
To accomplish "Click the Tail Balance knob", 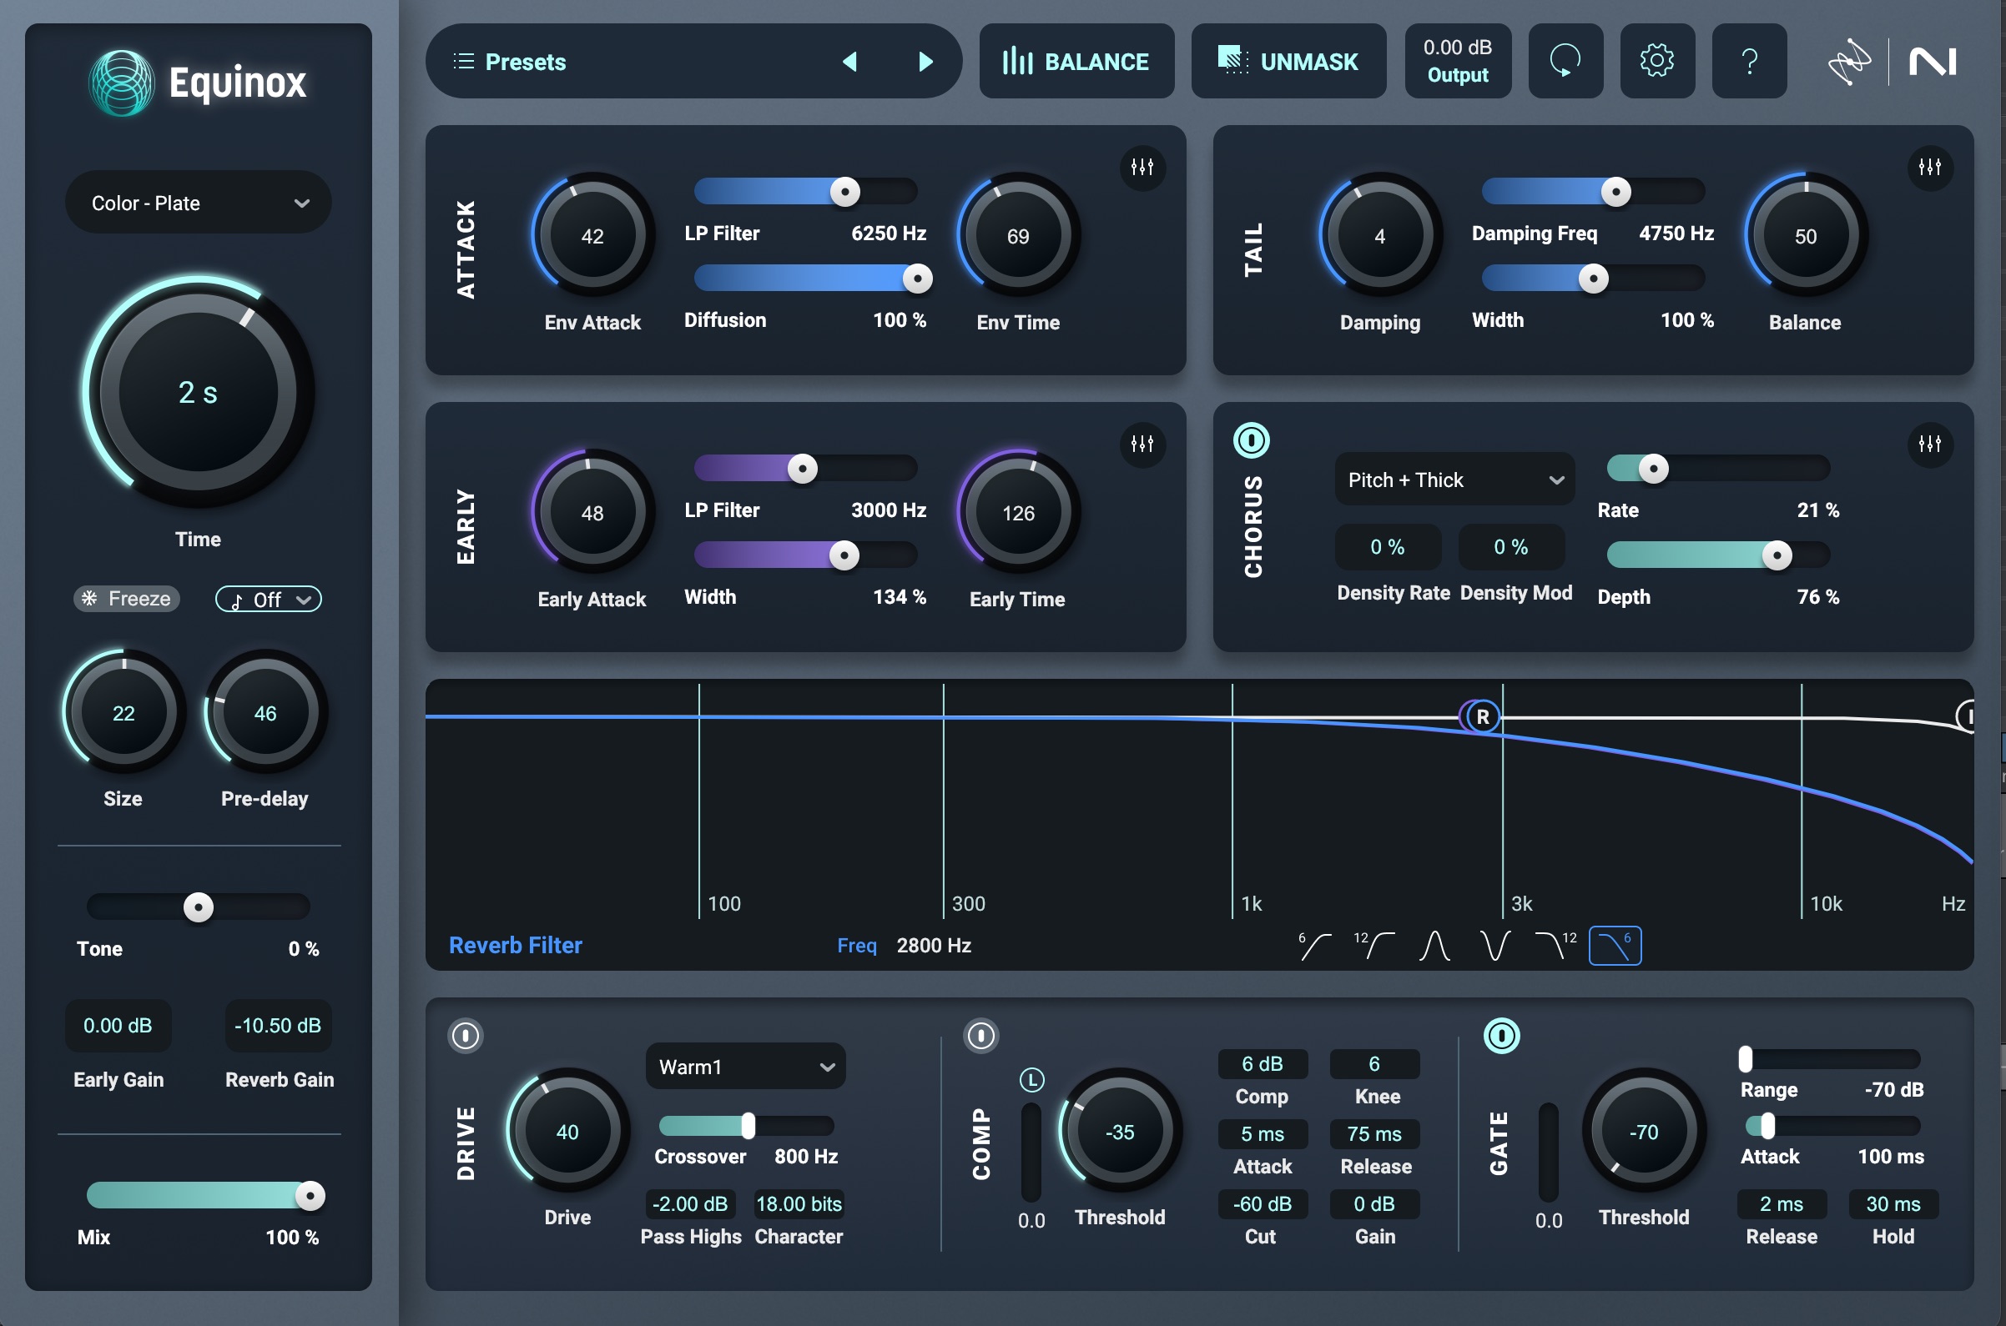I will coord(1806,235).
